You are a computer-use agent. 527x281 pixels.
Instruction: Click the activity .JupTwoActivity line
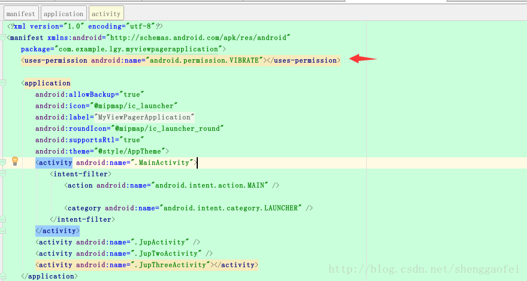coord(124,253)
